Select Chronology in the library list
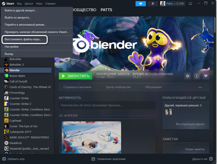217x164 pixels. pyautogui.click(x=26, y=93)
